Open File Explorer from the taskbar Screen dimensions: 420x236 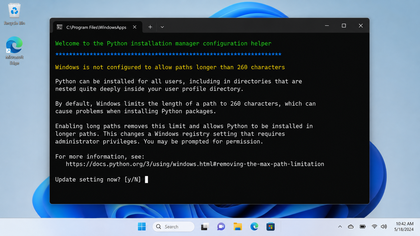(x=238, y=226)
